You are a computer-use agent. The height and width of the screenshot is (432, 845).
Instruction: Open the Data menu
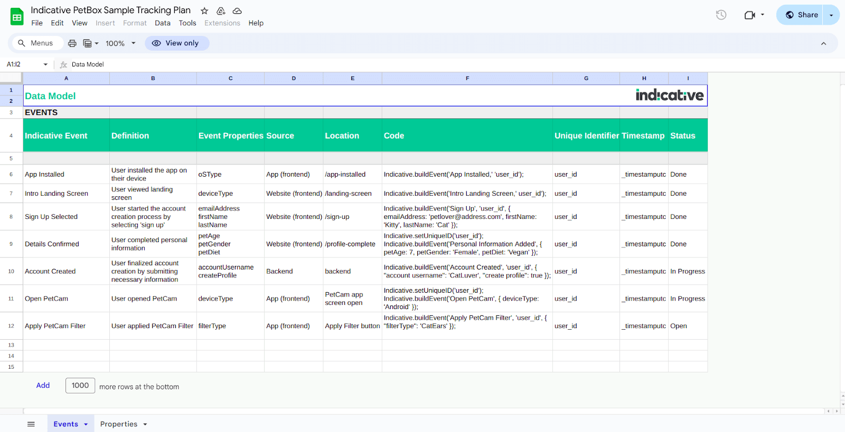[x=163, y=23]
